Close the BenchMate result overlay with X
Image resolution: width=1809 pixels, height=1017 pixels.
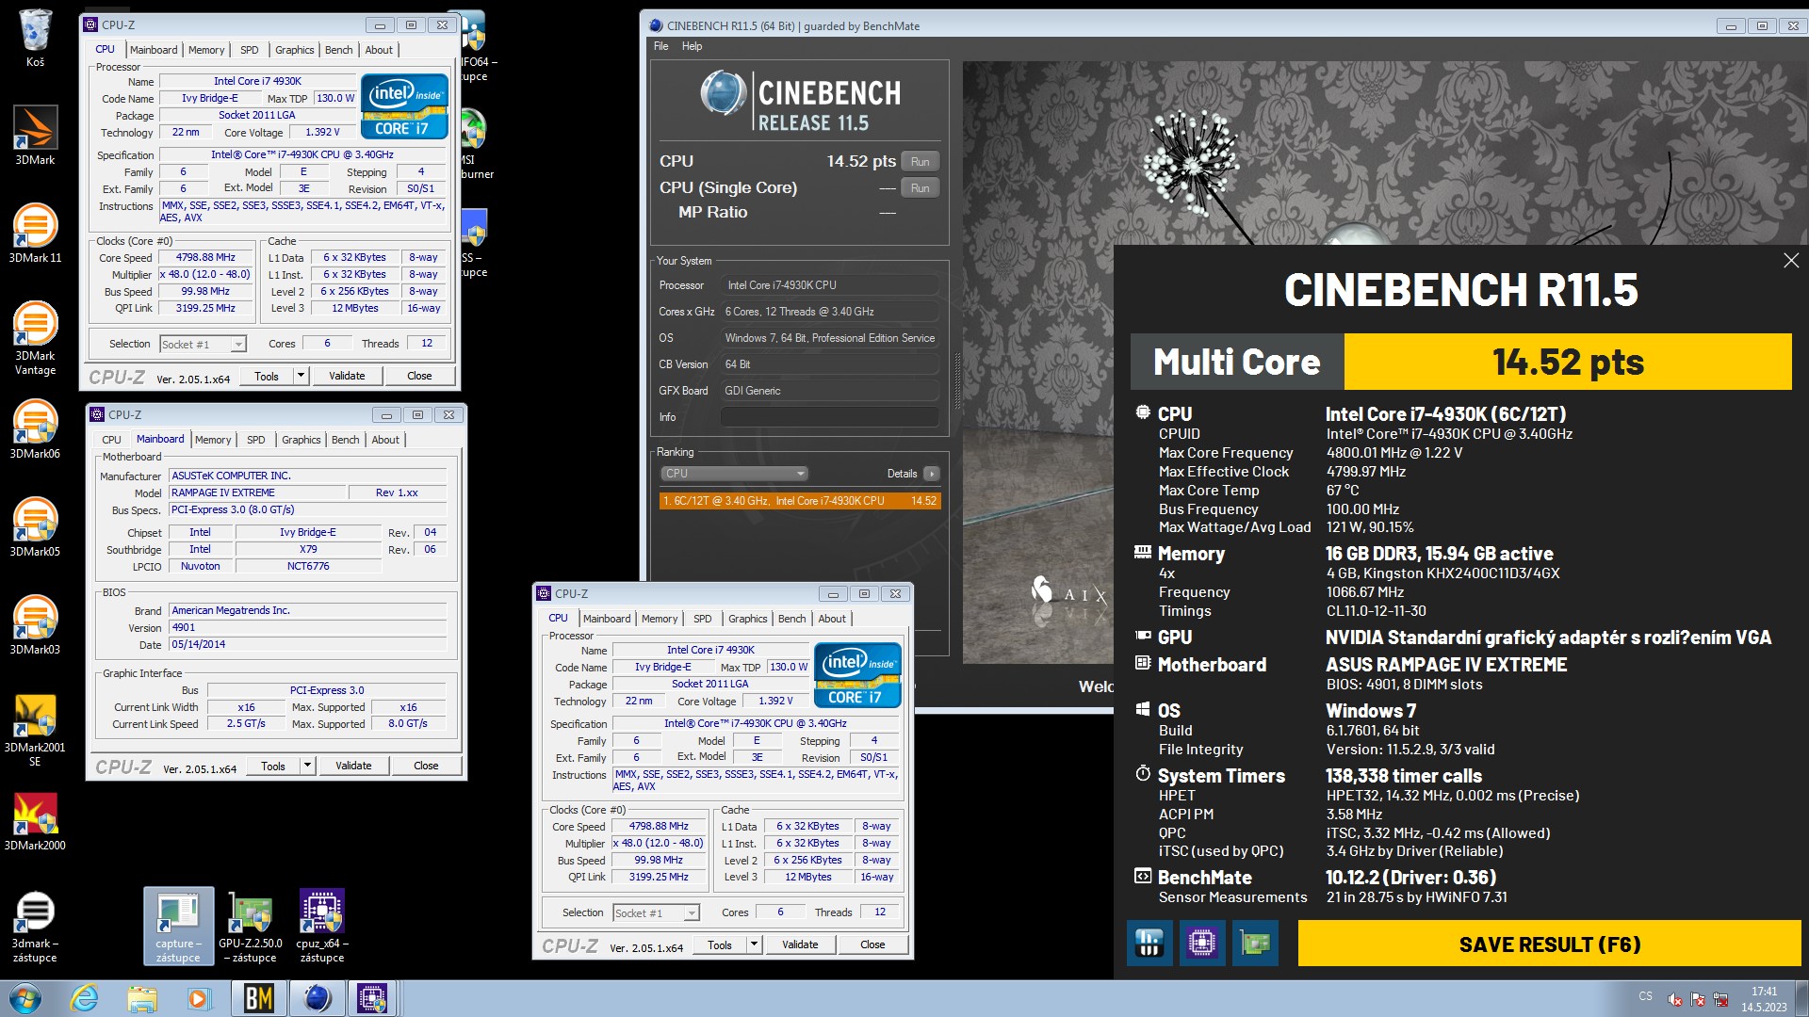coord(1791,261)
